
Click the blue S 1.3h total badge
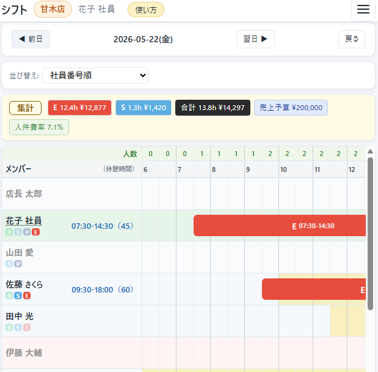[x=144, y=108]
